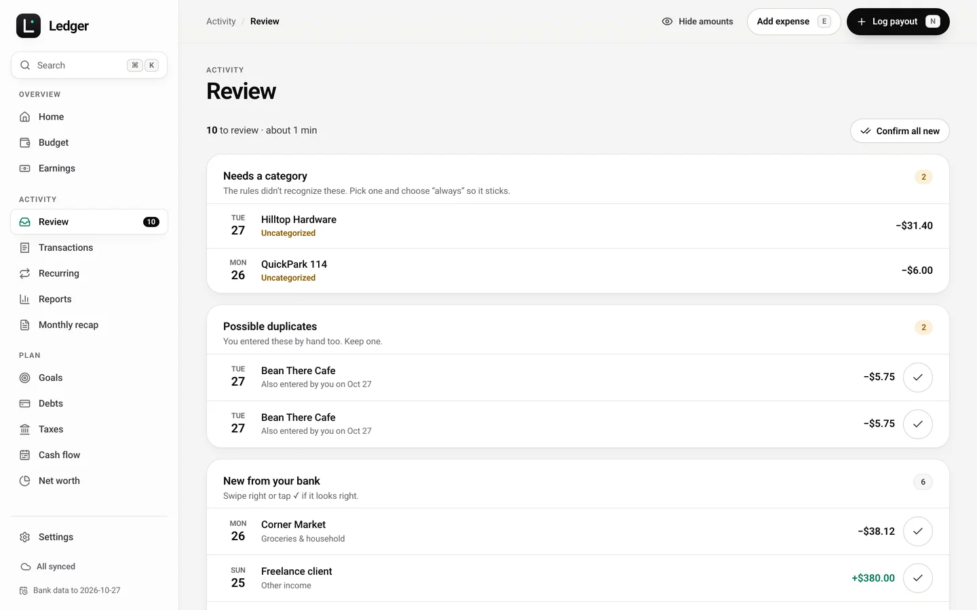
Task: Click the Freelance client merchant name
Action: point(296,571)
